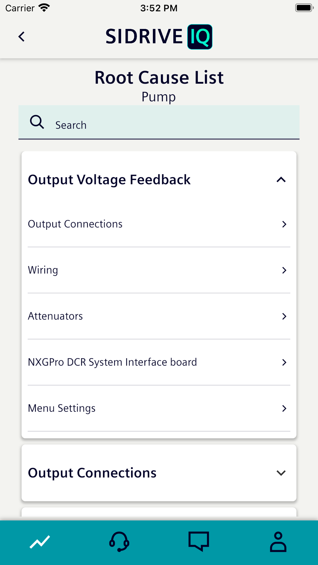Tap the Output Voltage Feedback heading
Image resolution: width=318 pixels, height=565 pixels.
tap(109, 180)
